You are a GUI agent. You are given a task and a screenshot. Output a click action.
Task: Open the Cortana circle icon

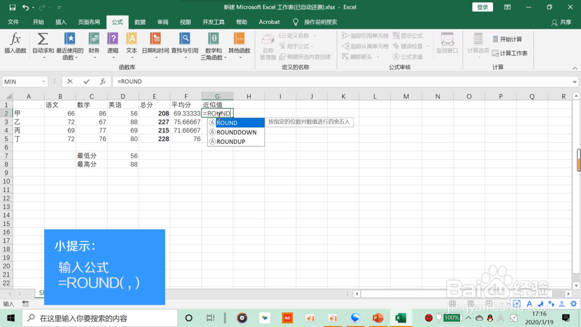tap(189, 318)
